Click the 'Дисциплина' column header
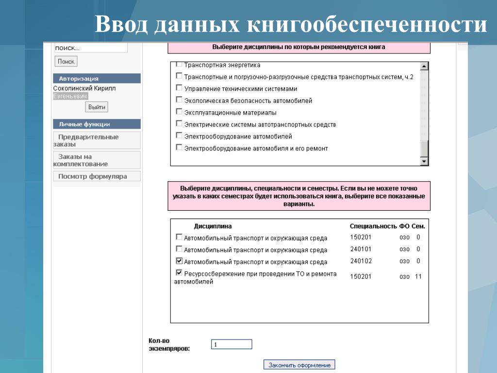The image size is (497, 373). 213,226
